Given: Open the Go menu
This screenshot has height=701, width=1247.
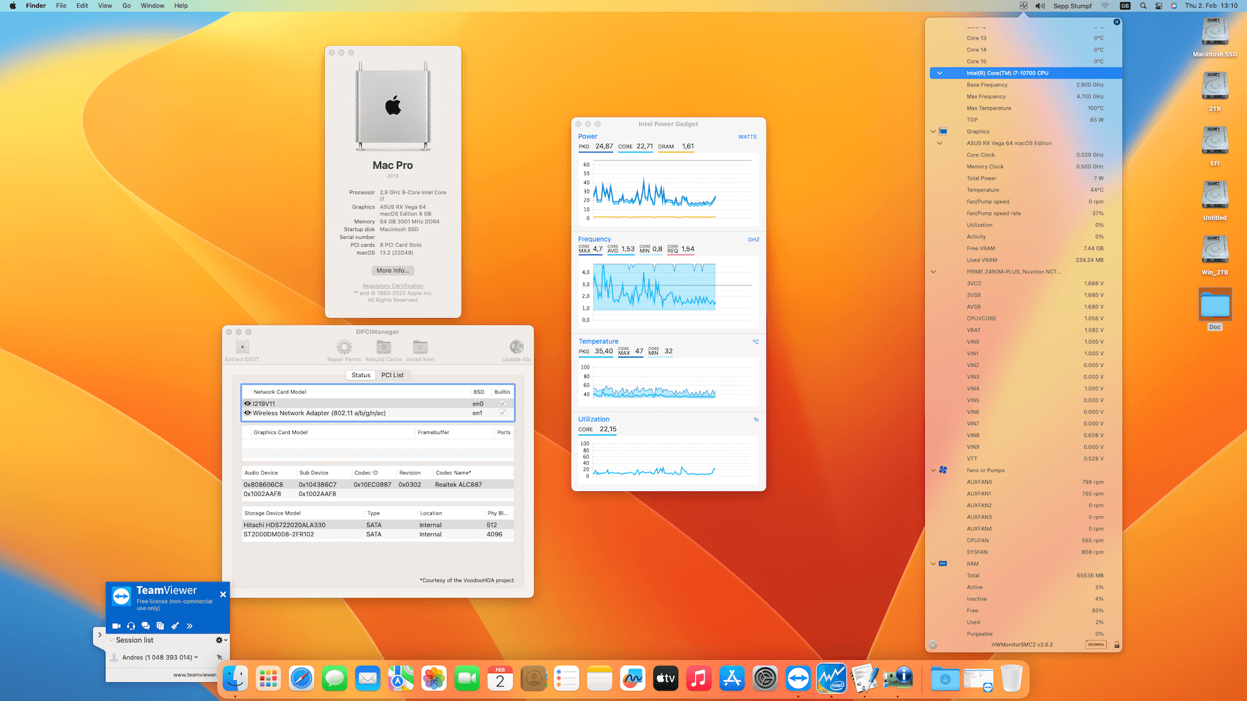Looking at the screenshot, I should pyautogui.click(x=127, y=6).
